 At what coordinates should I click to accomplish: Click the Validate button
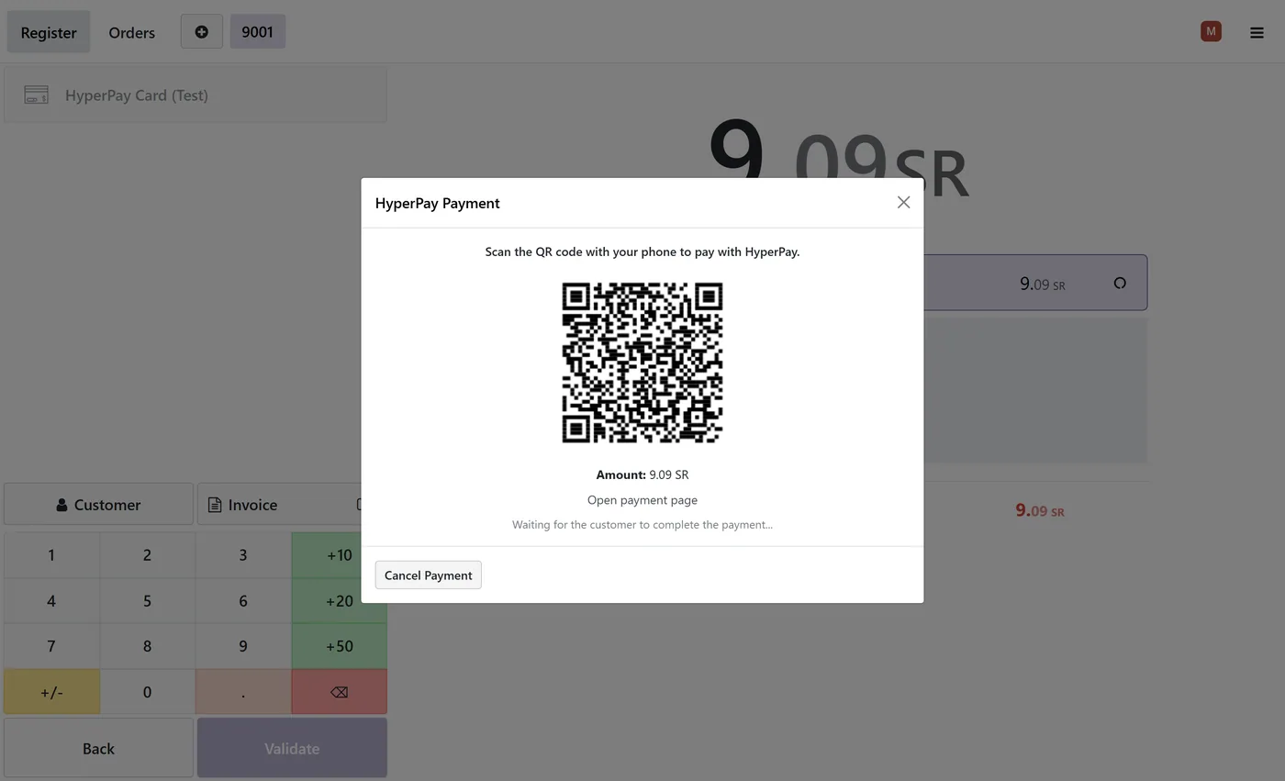point(292,748)
